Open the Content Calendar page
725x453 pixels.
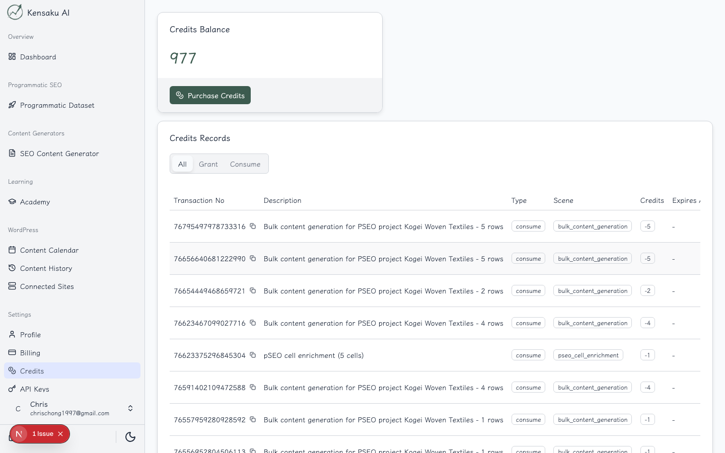point(49,250)
